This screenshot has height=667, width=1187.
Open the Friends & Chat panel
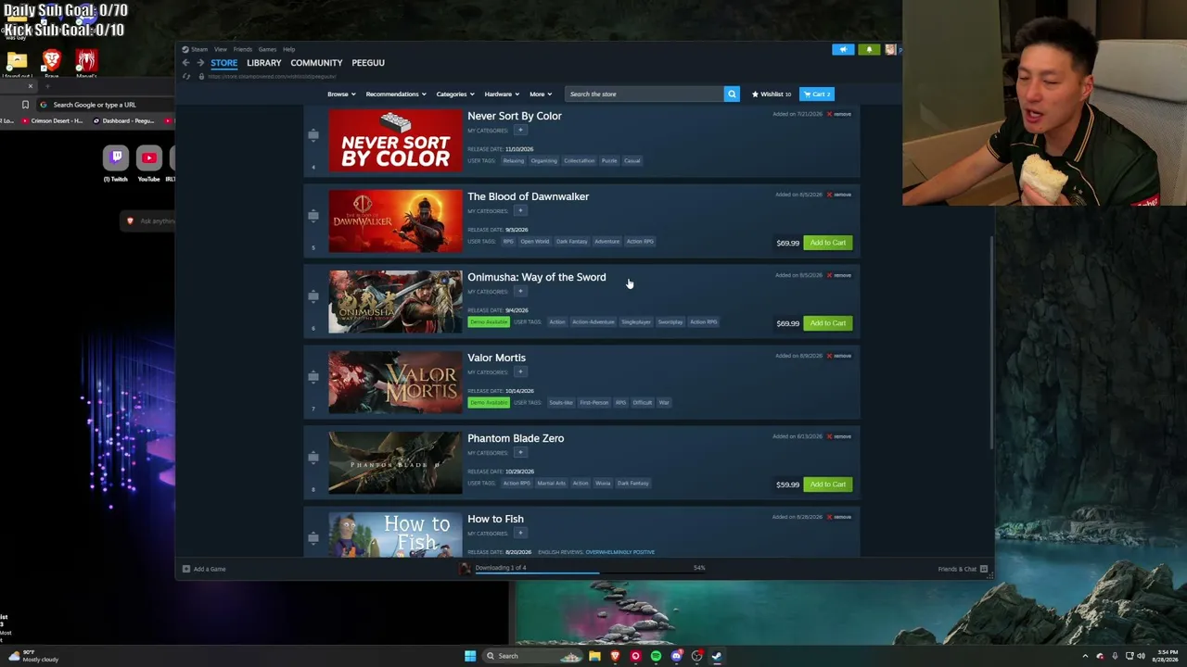coord(963,569)
